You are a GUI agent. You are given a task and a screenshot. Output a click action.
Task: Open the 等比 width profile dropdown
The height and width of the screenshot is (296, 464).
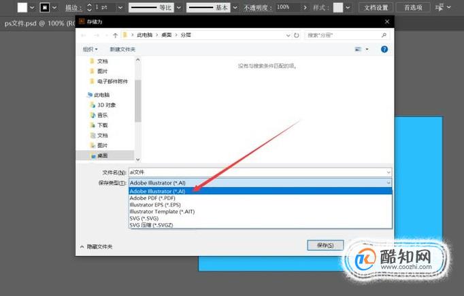point(179,7)
